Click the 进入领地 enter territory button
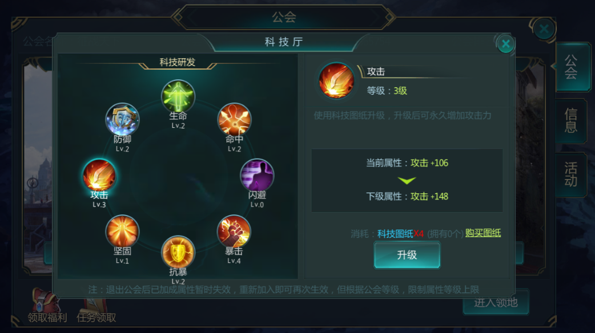Viewport: 595px width, 333px height. [x=496, y=302]
